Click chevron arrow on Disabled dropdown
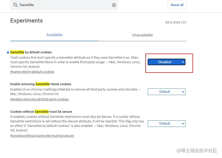 pos(183,62)
